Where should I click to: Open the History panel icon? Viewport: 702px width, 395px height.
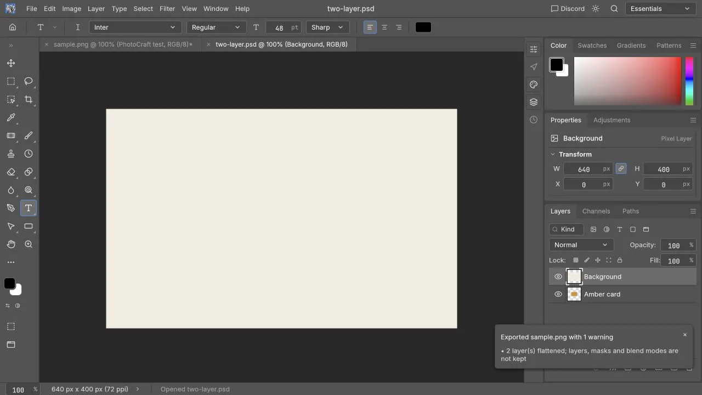tap(534, 120)
